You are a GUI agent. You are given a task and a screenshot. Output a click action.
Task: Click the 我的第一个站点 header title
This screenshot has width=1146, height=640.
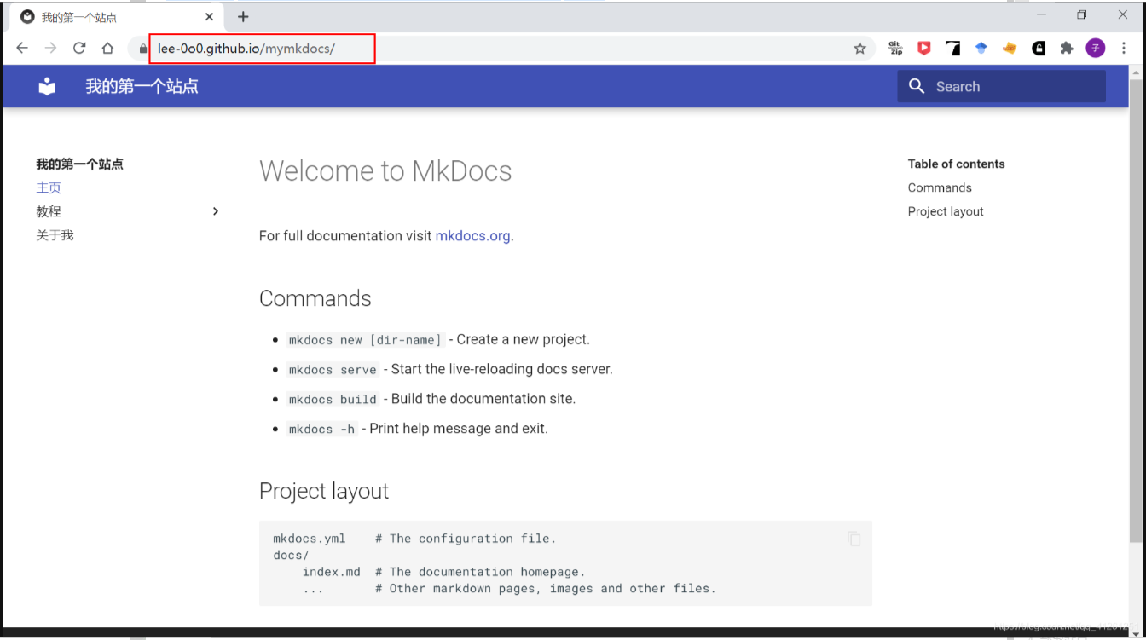coord(142,86)
